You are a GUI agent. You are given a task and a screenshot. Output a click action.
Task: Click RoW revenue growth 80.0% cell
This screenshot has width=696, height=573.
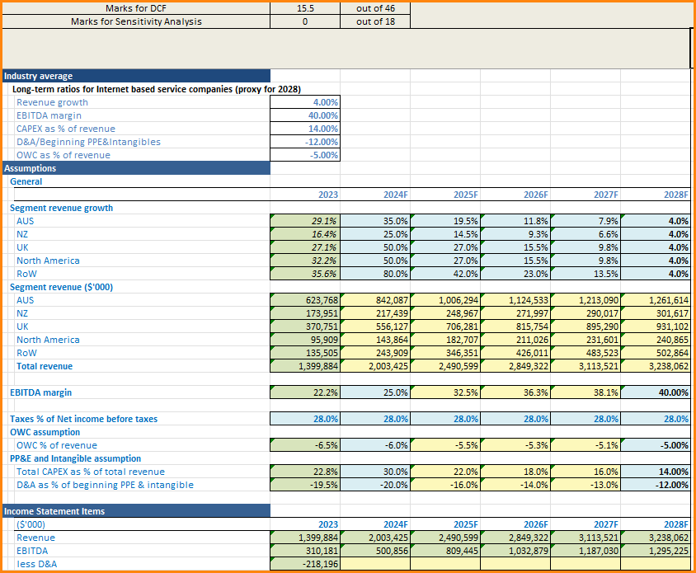coord(375,274)
